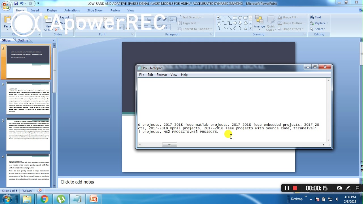This screenshot has width=363, height=204.
Task: Pick the Arrow line shape
Action: [x=230, y=18]
